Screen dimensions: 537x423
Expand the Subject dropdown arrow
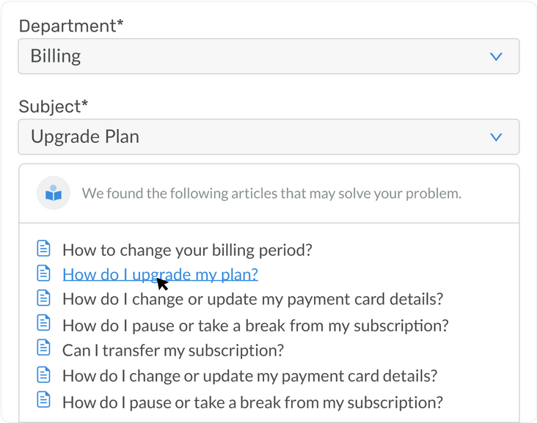coord(496,137)
